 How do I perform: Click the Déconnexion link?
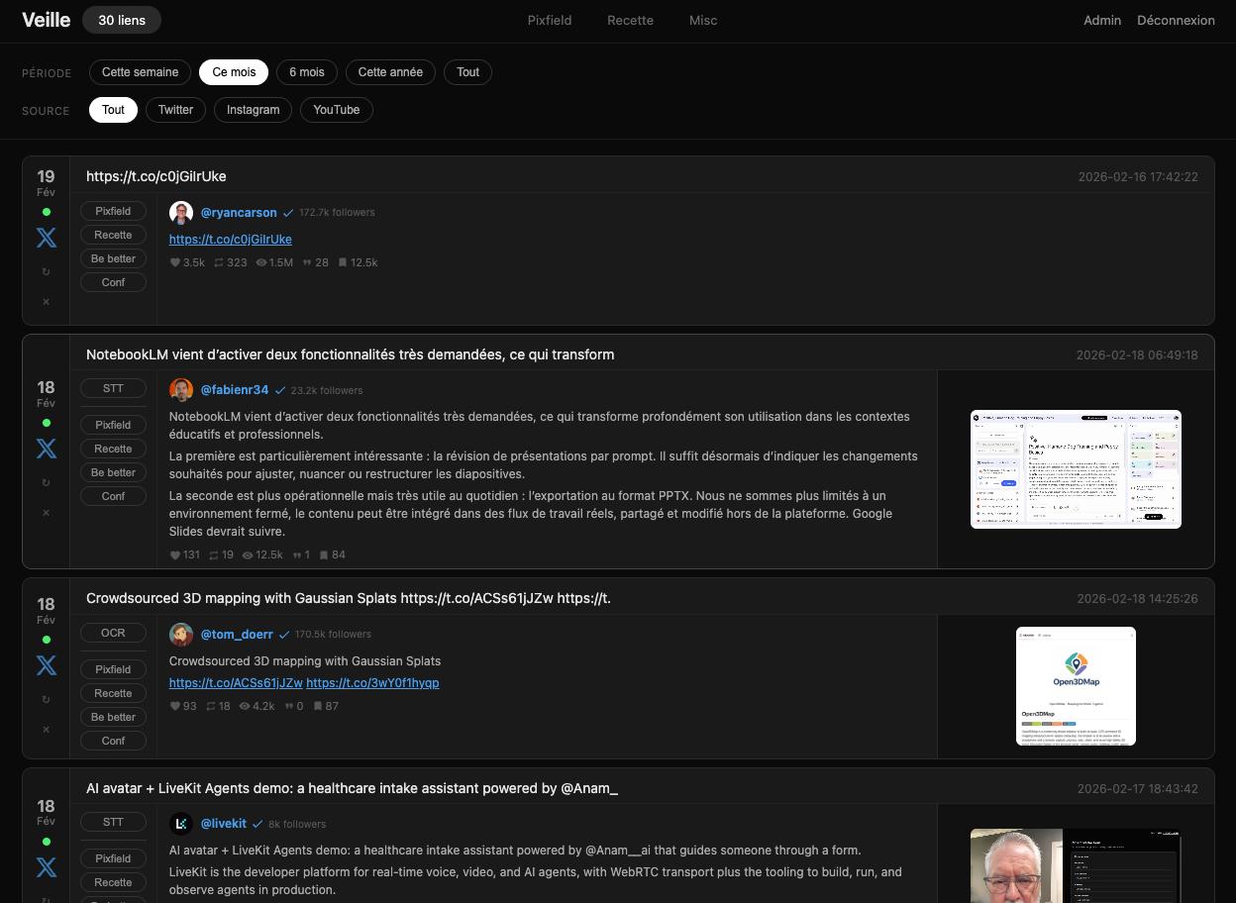[x=1176, y=20]
